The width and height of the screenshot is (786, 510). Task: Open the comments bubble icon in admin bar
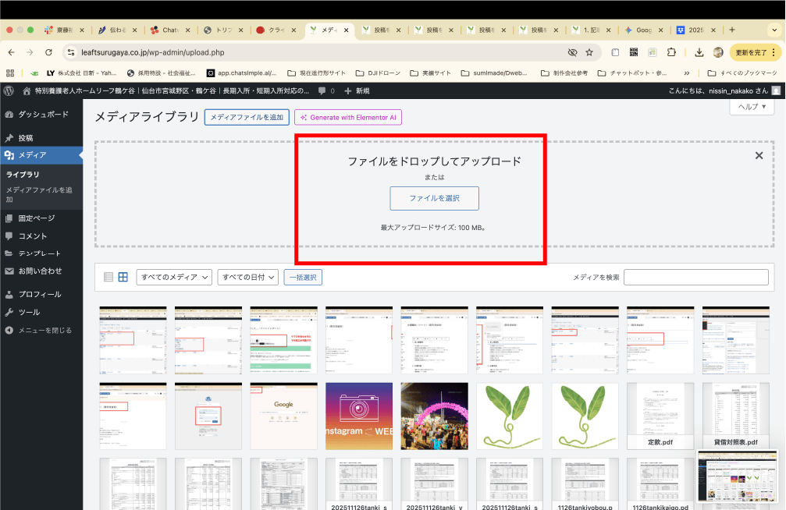322,91
